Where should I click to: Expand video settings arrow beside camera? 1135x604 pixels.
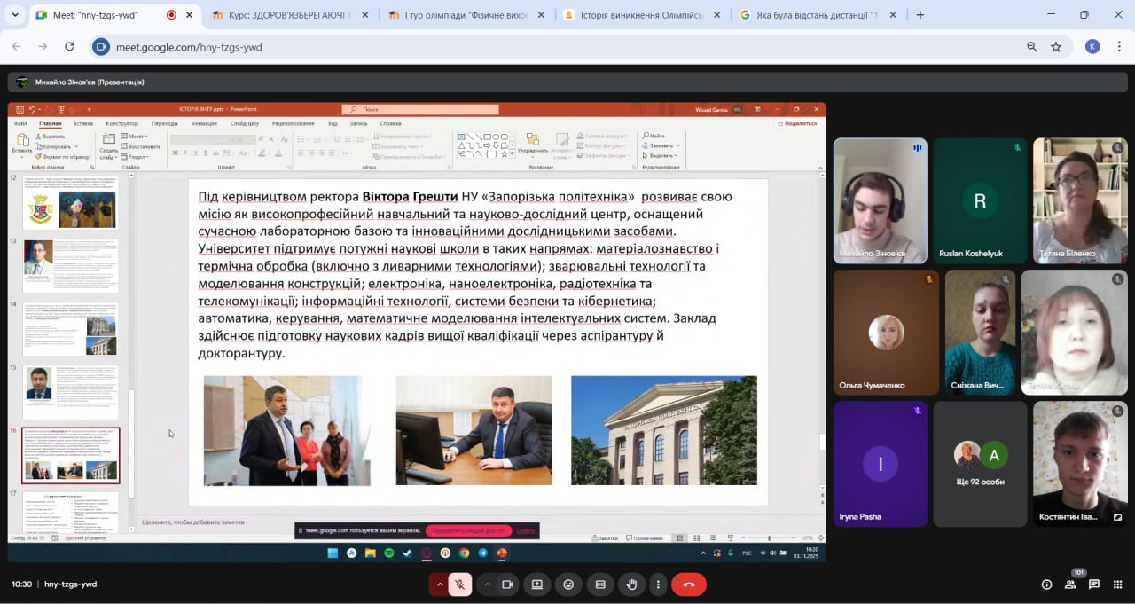[487, 584]
